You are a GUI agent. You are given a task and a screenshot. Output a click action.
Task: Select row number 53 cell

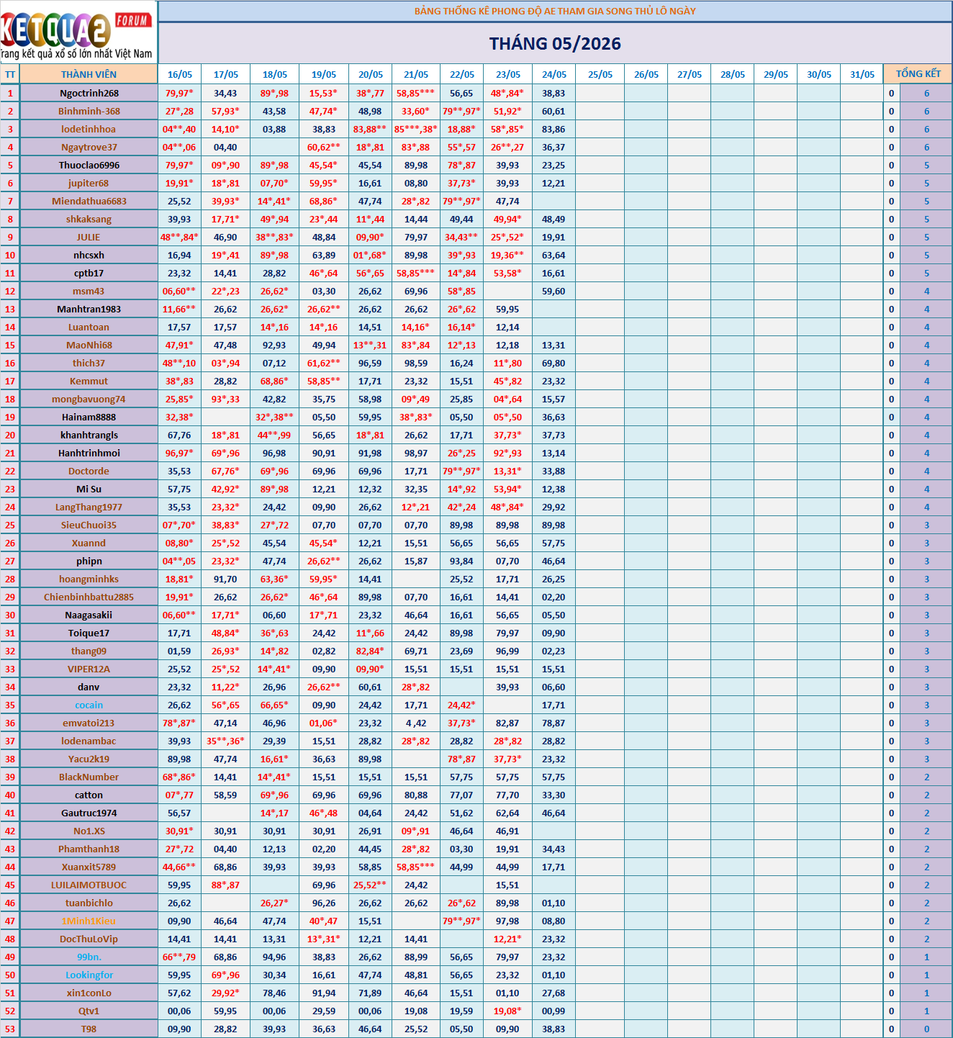pos(10,1029)
